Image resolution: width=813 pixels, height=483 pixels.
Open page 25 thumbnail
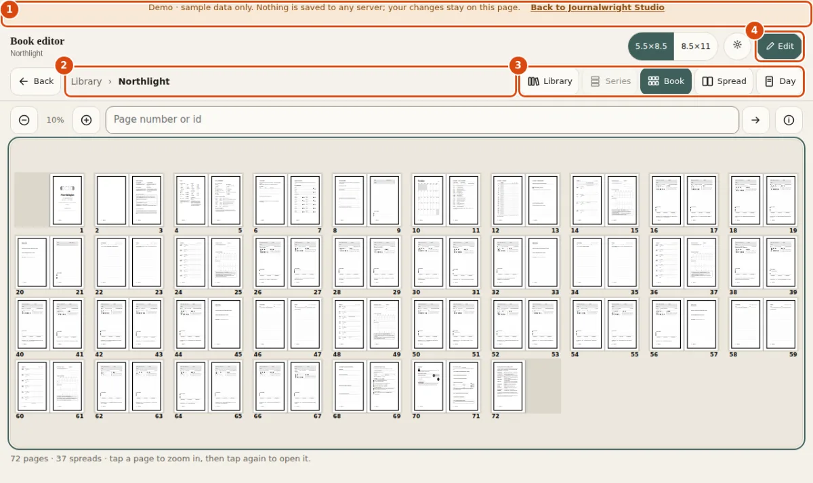point(226,262)
